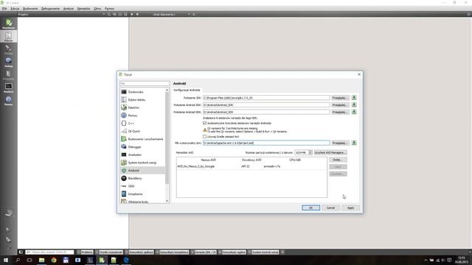Open Chrome from the taskbar
This screenshot has height=265, width=472.
[54, 260]
